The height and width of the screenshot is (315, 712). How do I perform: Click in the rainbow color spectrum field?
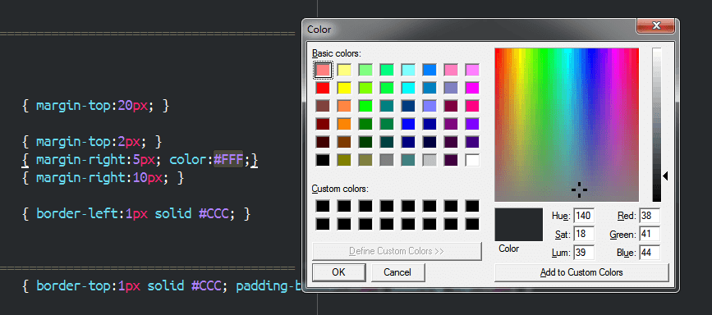pyautogui.click(x=567, y=125)
